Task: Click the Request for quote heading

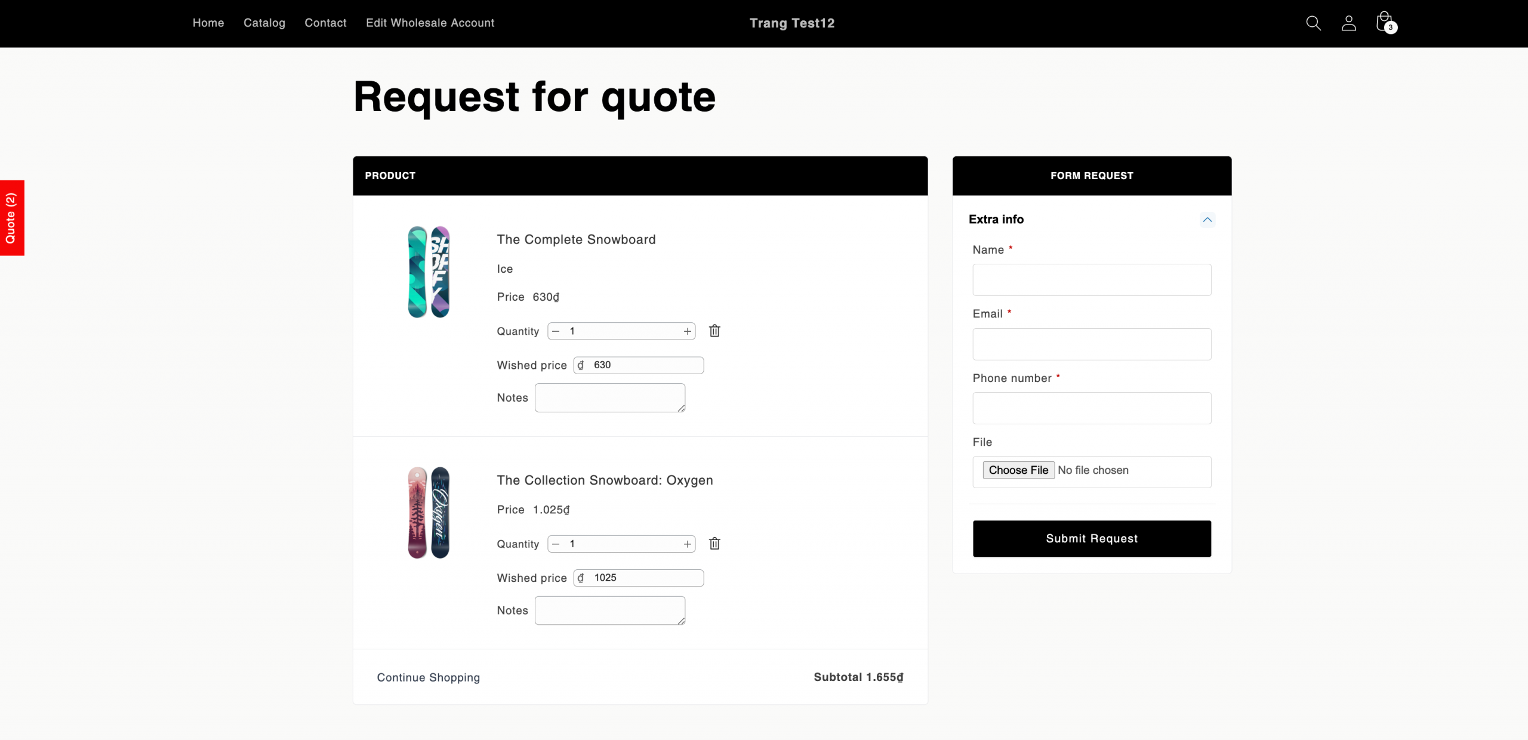Action: pos(534,97)
